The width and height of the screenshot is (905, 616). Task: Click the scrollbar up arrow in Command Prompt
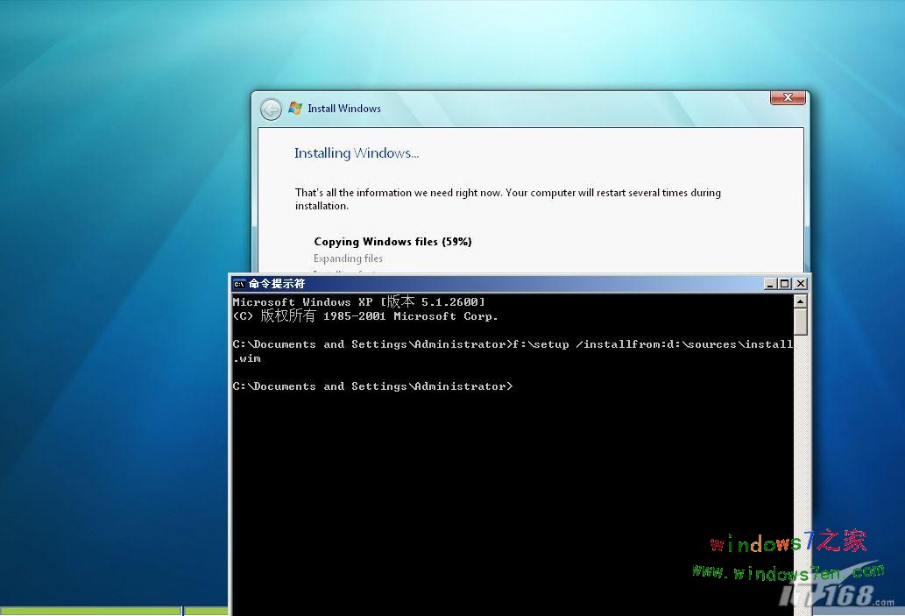[x=800, y=301]
